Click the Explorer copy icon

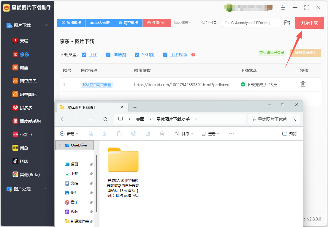[x=105, y=134]
